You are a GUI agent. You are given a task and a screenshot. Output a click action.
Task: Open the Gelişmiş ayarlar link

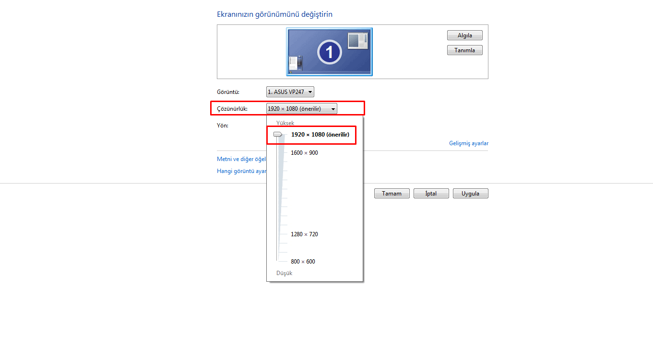[468, 143]
